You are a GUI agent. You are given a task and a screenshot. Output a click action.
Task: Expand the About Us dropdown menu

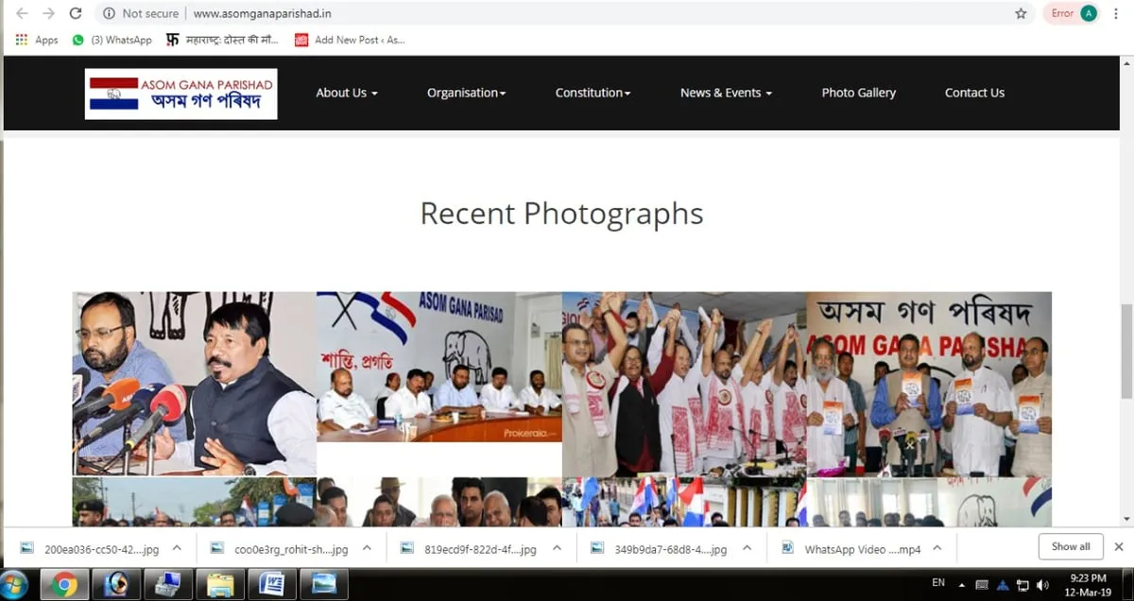(347, 93)
